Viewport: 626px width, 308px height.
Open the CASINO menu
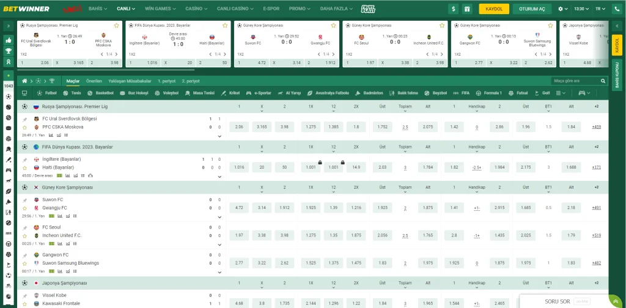coord(196,9)
